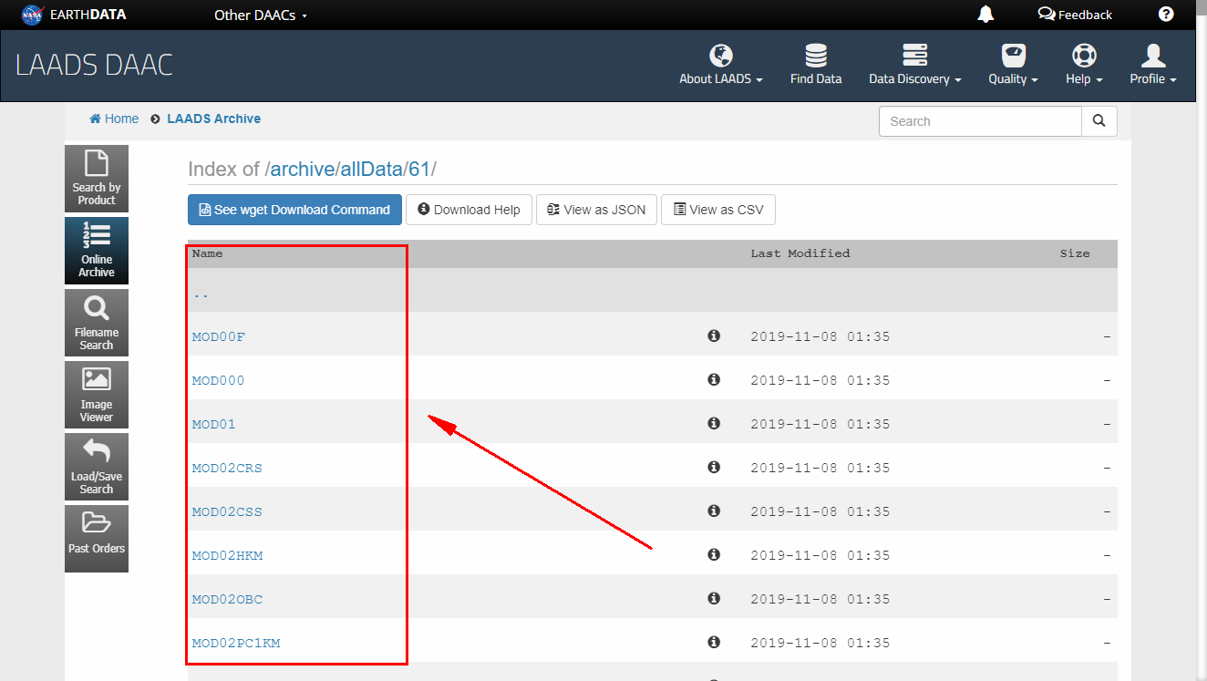The width and height of the screenshot is (1207, 681).
Task: Click the LAADS DAAC title
Action: (94, 65)
